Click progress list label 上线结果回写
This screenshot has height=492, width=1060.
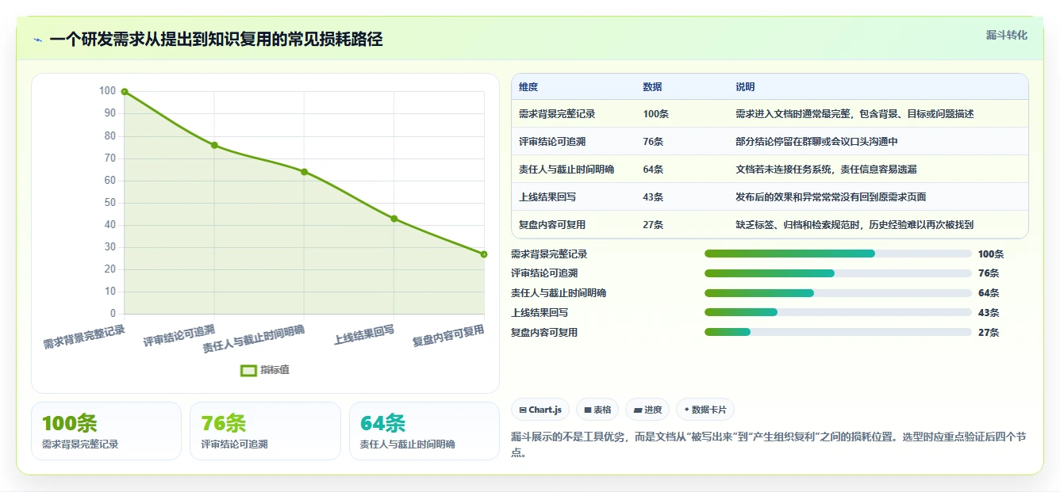[x=540, y=313]
